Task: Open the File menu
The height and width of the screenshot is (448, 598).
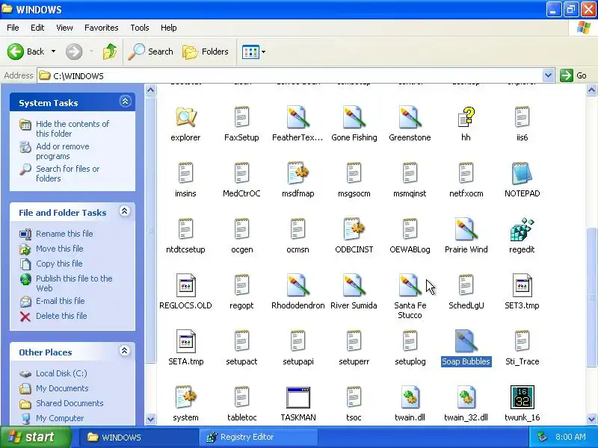Action: (13, 28)
